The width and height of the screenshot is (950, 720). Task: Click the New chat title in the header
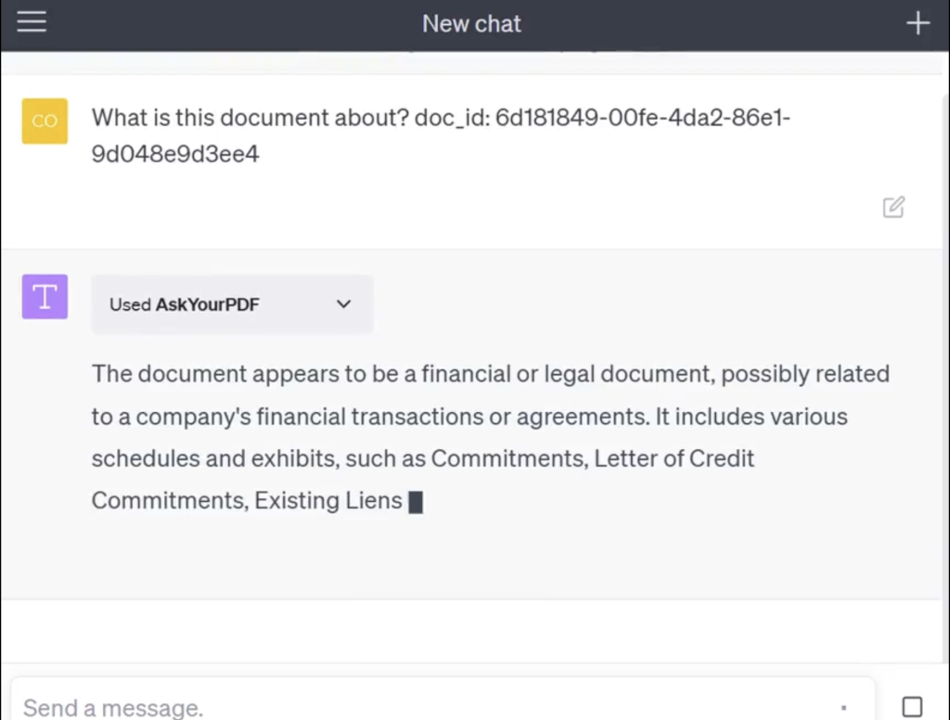tap(471, 23)
